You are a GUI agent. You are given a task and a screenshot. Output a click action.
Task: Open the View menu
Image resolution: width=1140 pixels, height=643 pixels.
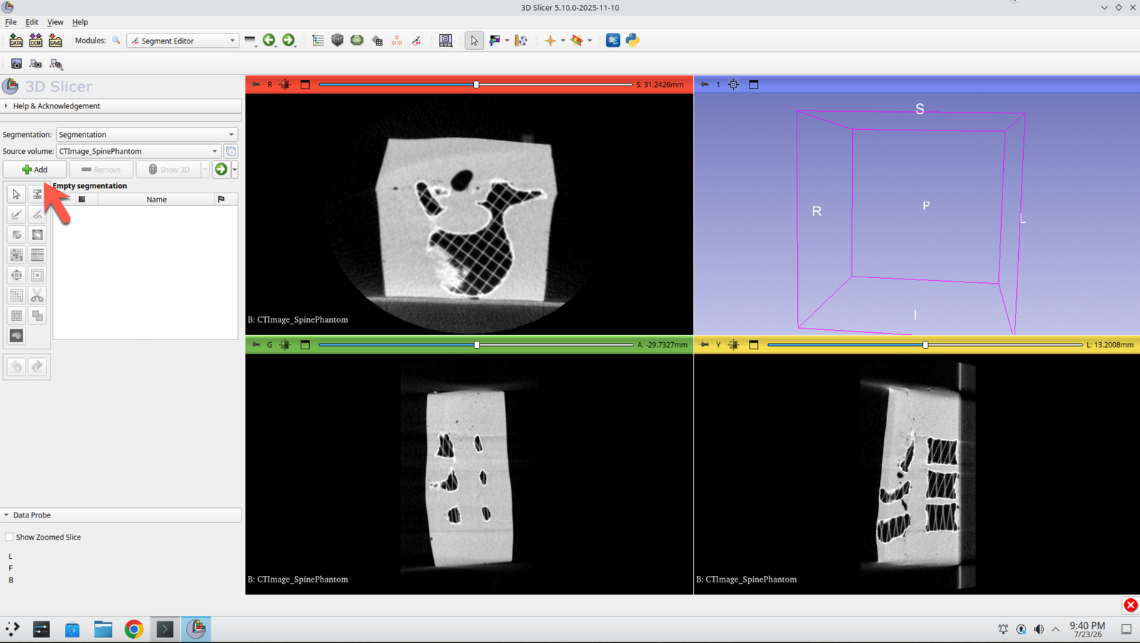click(x=55, y=22)
